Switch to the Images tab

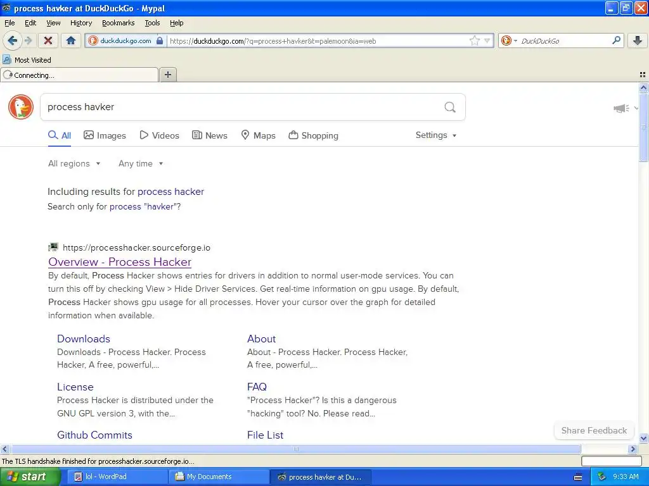tap(105, 135)
